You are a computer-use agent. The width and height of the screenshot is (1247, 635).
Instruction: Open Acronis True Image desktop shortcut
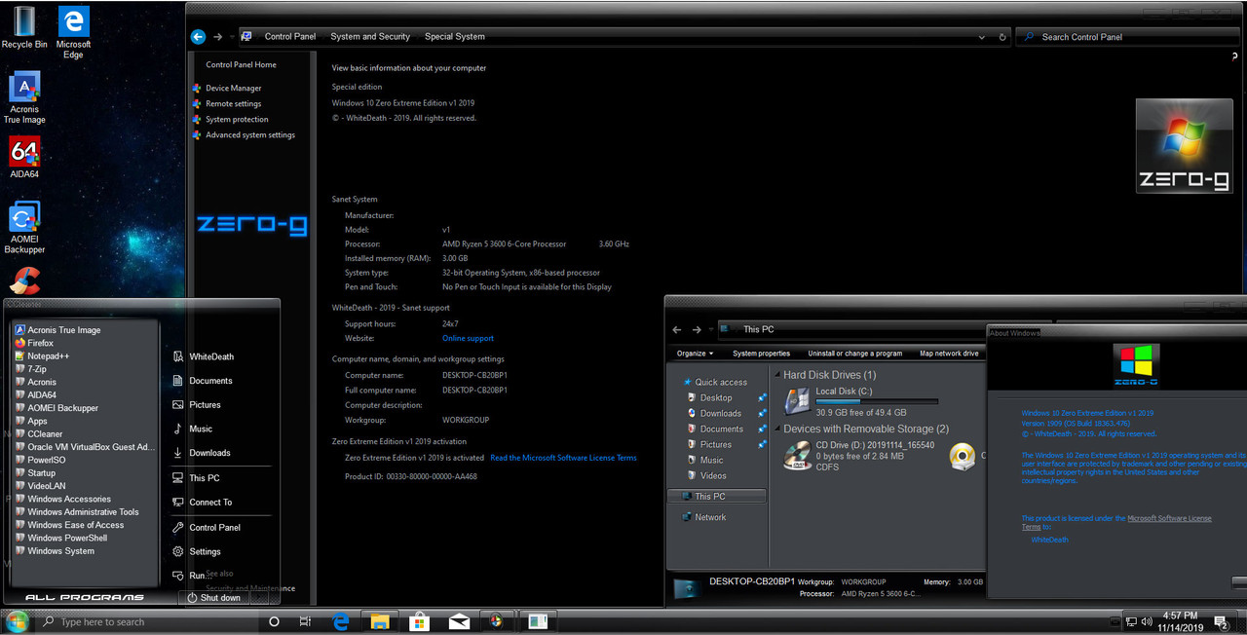coord(24,97)
